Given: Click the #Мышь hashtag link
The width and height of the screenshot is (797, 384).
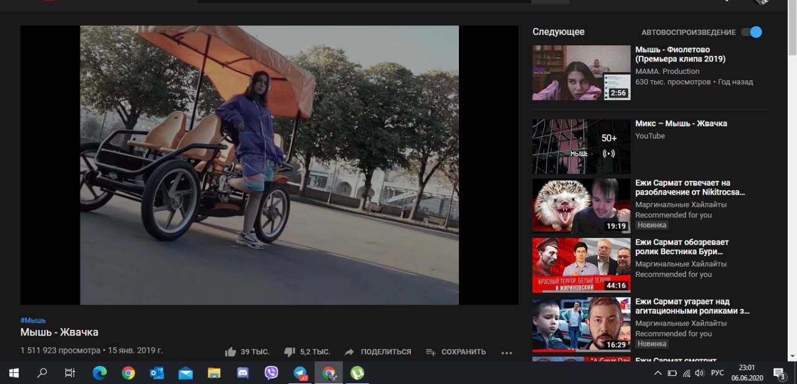Looking at the screenshot, I should coord(33,320).
